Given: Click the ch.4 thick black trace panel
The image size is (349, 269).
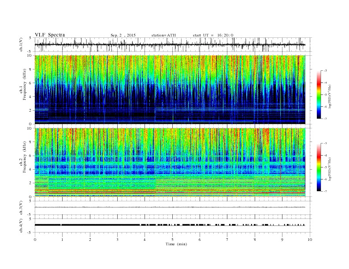Looking at the screenshot, I should [173, 225].
